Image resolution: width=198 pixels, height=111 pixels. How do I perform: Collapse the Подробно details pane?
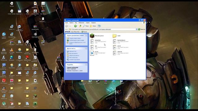pyautogui.click(x=86, y=64)
